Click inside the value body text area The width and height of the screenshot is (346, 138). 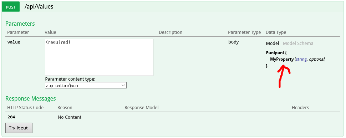(x=99, y=57)
